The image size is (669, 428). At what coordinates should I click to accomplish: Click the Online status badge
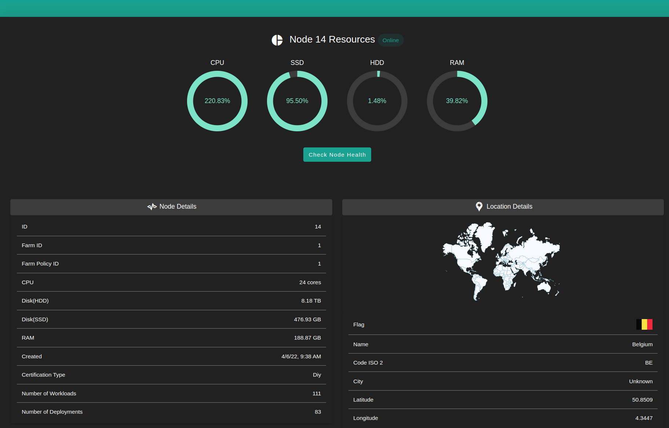point(390,40)
